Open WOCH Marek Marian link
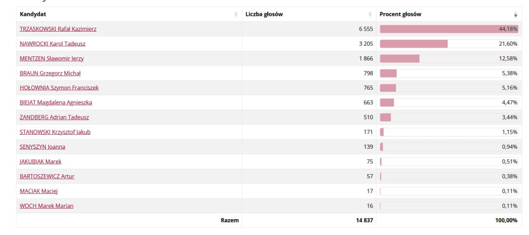 (x=46, y=206)
